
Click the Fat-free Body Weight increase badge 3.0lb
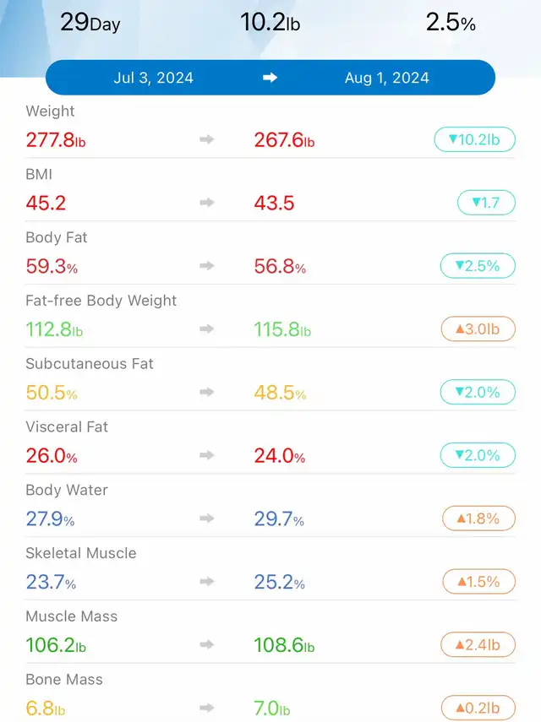pos(478,328)
